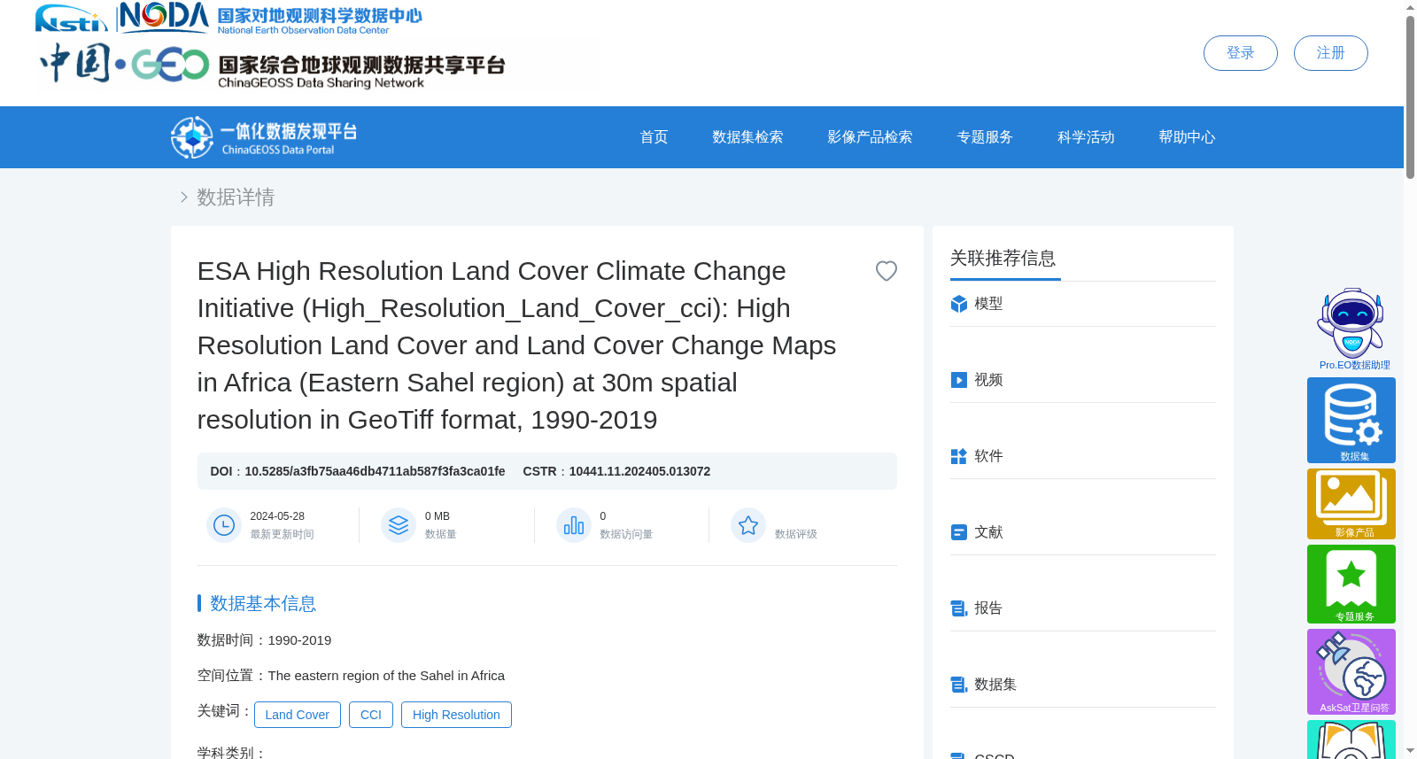
Task: Click the 数据详情 breadcrumb text
Action: coord(236,197)
